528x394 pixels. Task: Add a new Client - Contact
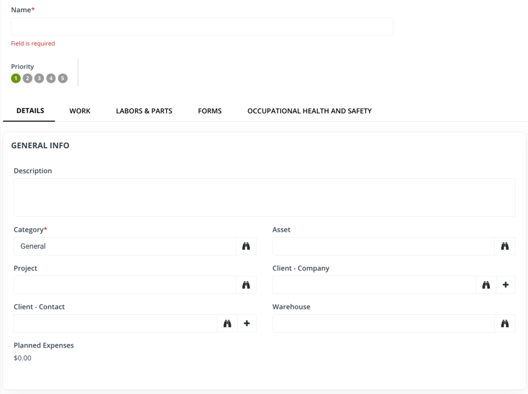click(x=247, y=323)
